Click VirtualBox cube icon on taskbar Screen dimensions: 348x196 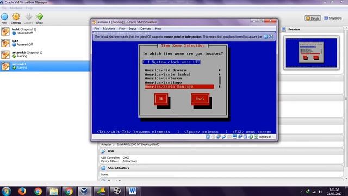(x=84, y=191)
